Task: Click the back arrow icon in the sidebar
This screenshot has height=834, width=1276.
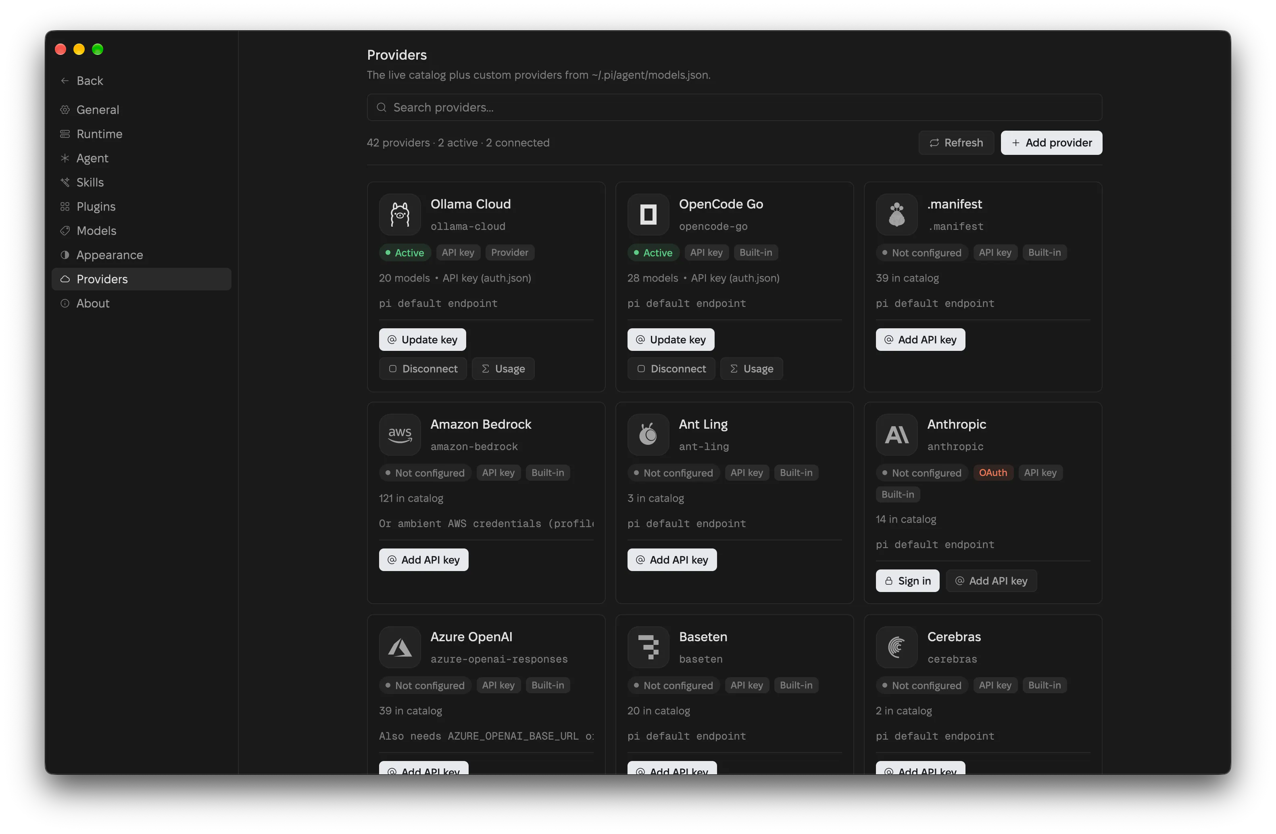Action: (x=65, y=81)
